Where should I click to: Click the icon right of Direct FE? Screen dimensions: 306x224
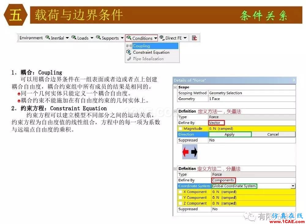(x=194, y=38)
